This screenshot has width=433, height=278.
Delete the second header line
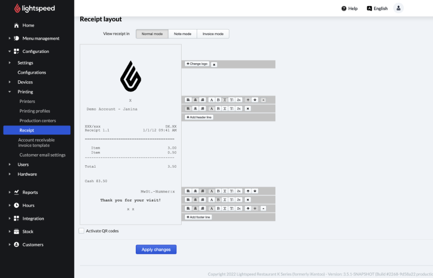pyautogui.click(x=248, y=109)
